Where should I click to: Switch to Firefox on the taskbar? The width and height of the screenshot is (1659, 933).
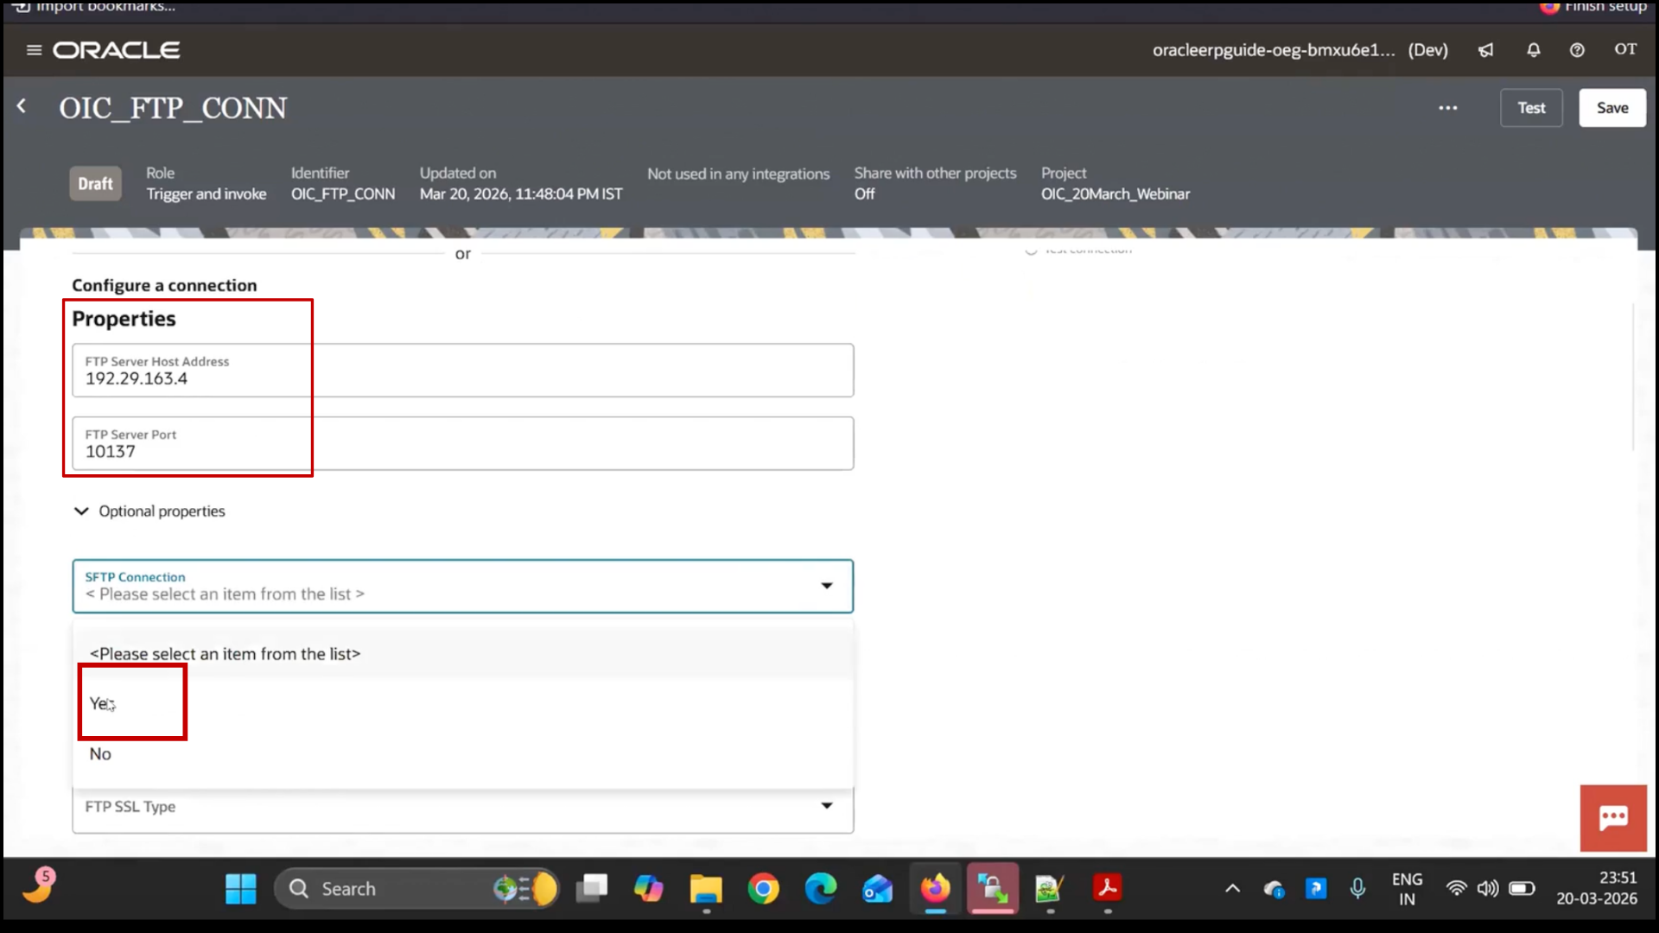(x=936, y=888)
